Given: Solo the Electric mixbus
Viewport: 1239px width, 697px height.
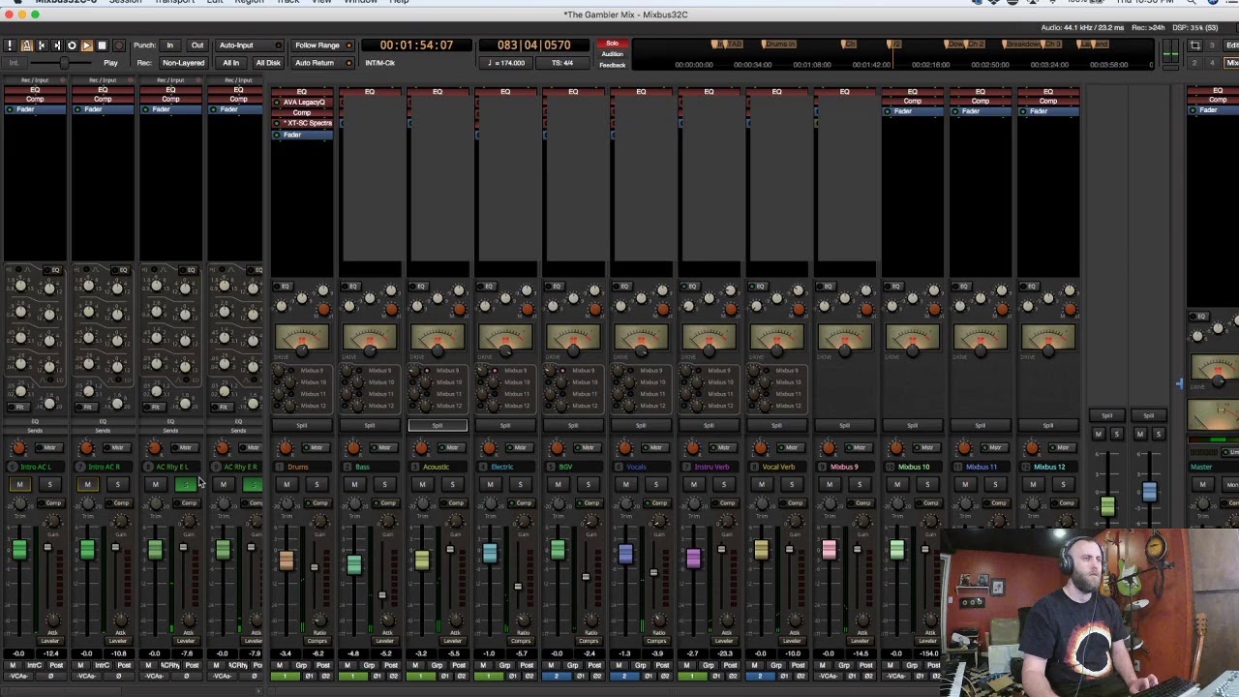Looking at the screenshot, I should point(520,485).
